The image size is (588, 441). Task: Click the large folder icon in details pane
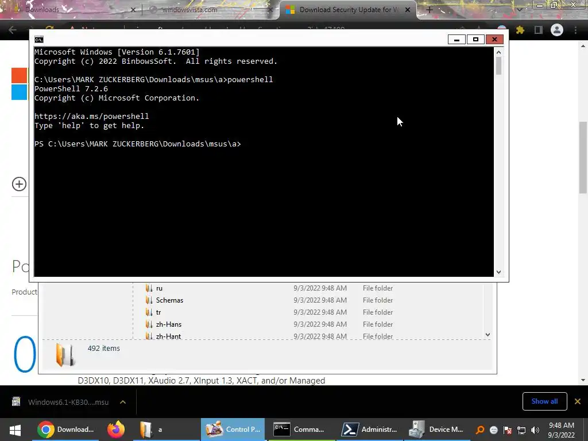65,354
